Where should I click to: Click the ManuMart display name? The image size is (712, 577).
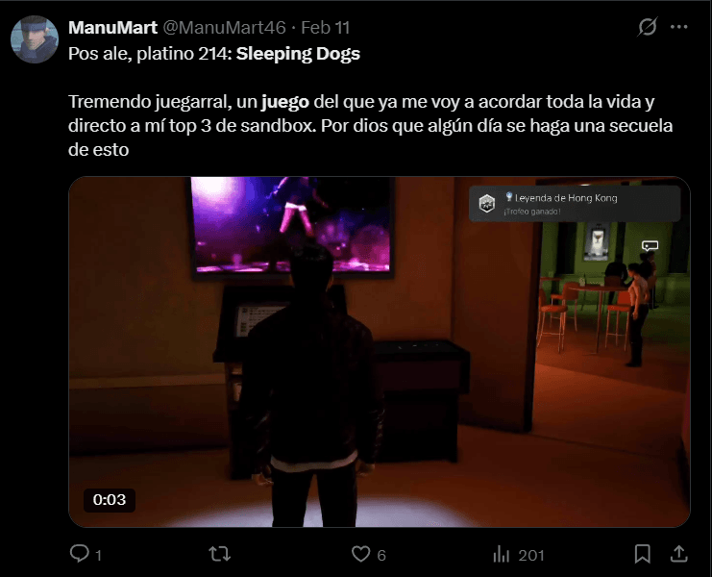pos(112,28)
